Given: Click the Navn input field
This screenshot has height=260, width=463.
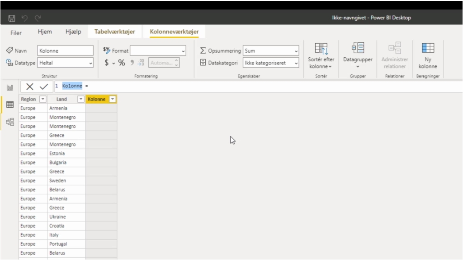Looking at the screenshot, I should tap(65, 50).
